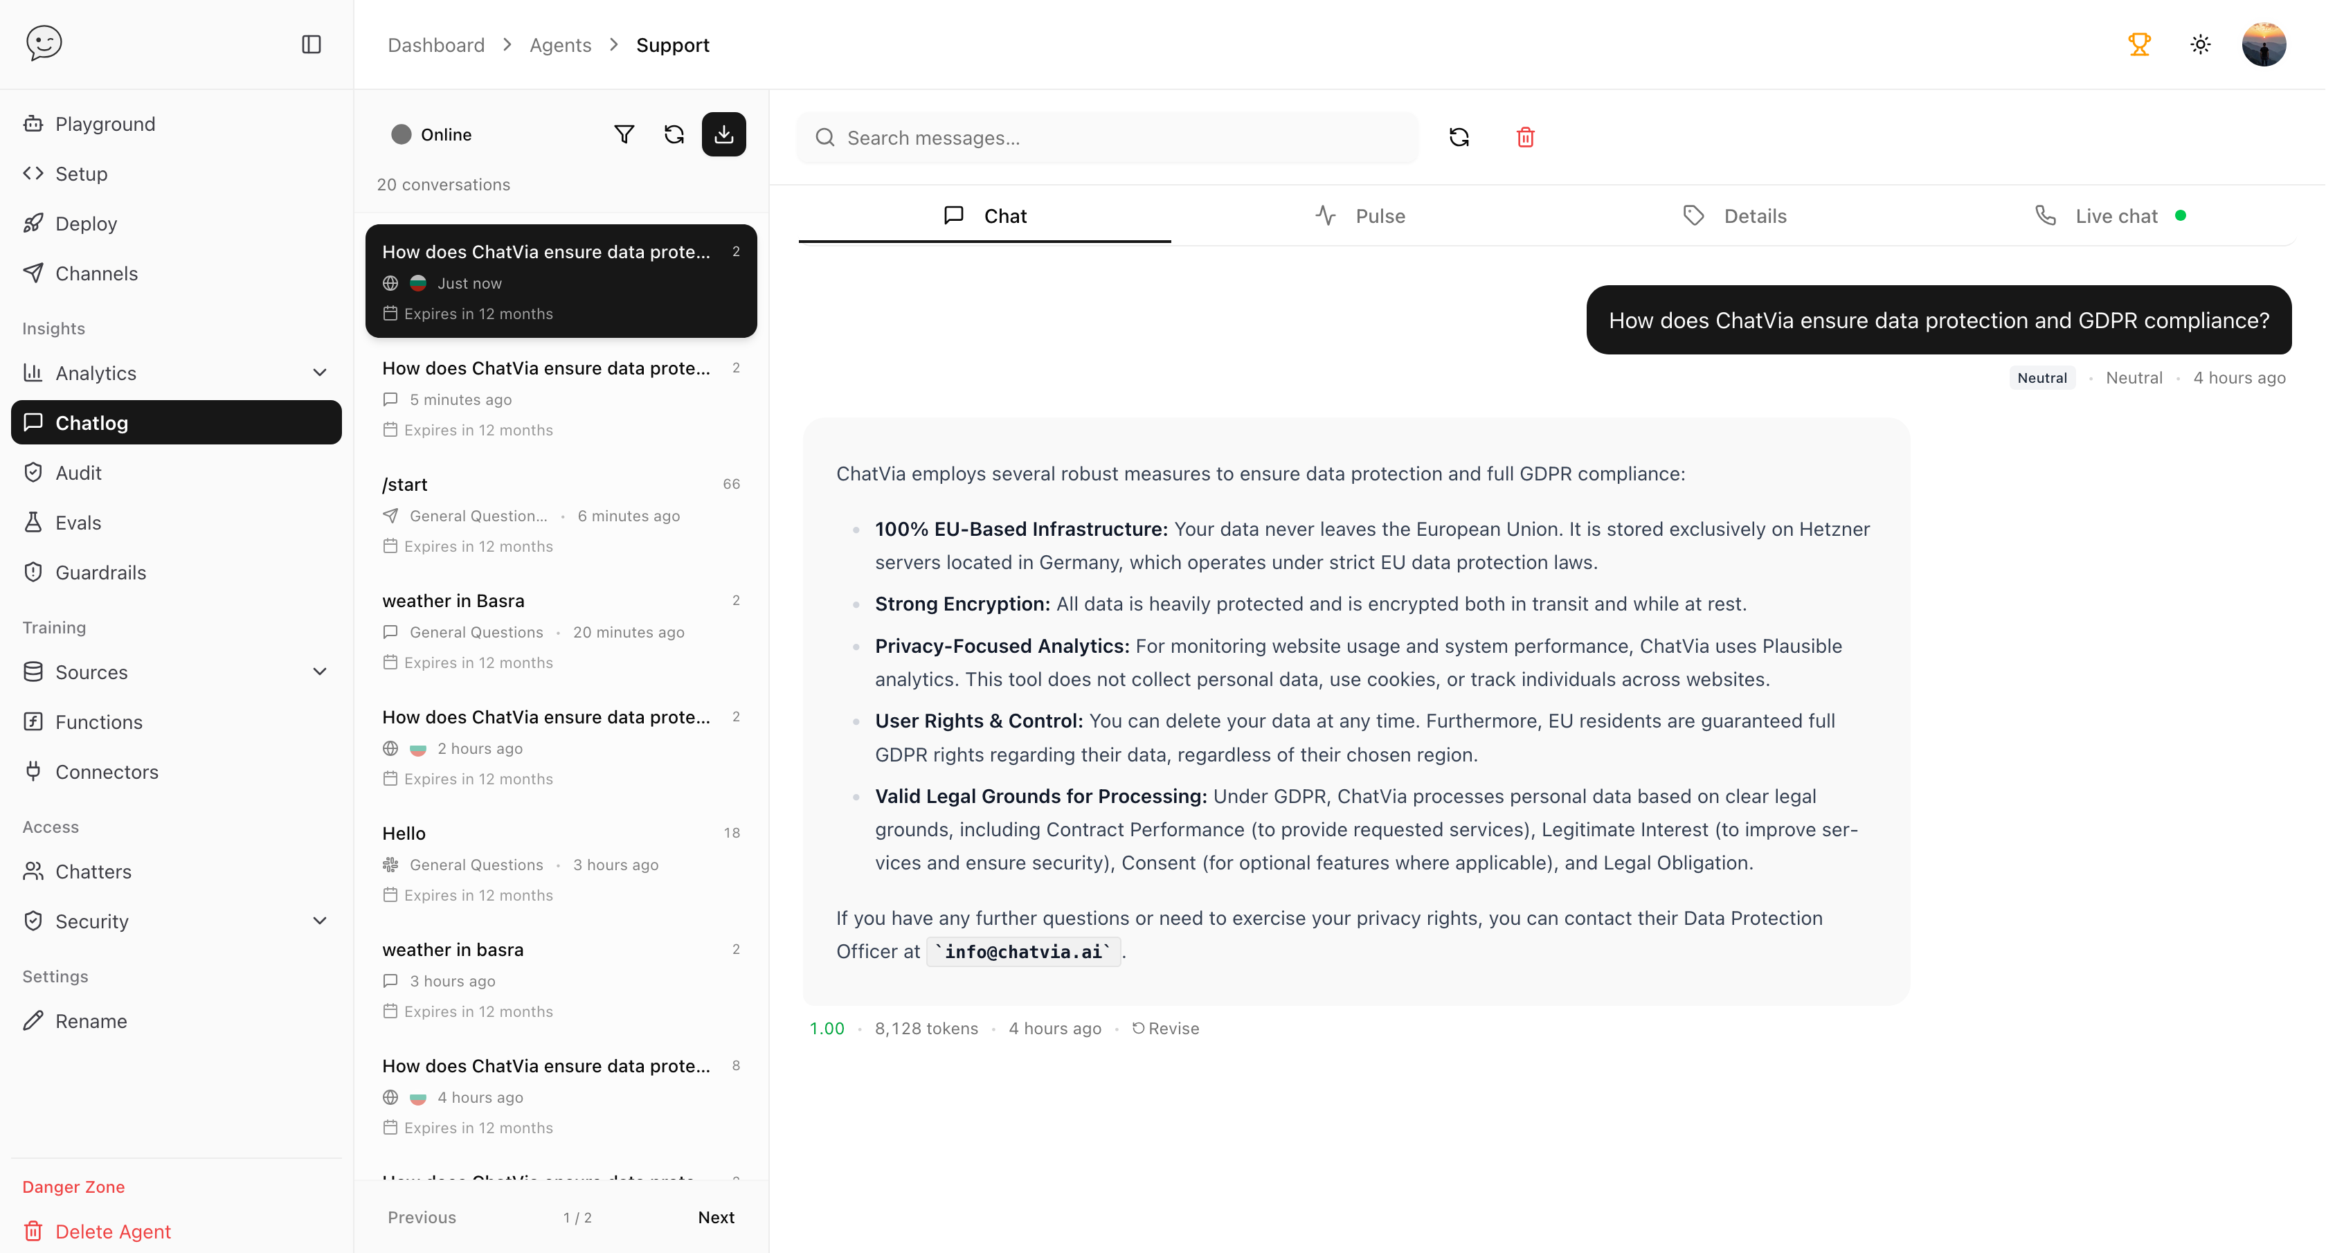Open Channels in the sidebar
Viewport: 2326px width, 1253px height.
click(176, 273)
